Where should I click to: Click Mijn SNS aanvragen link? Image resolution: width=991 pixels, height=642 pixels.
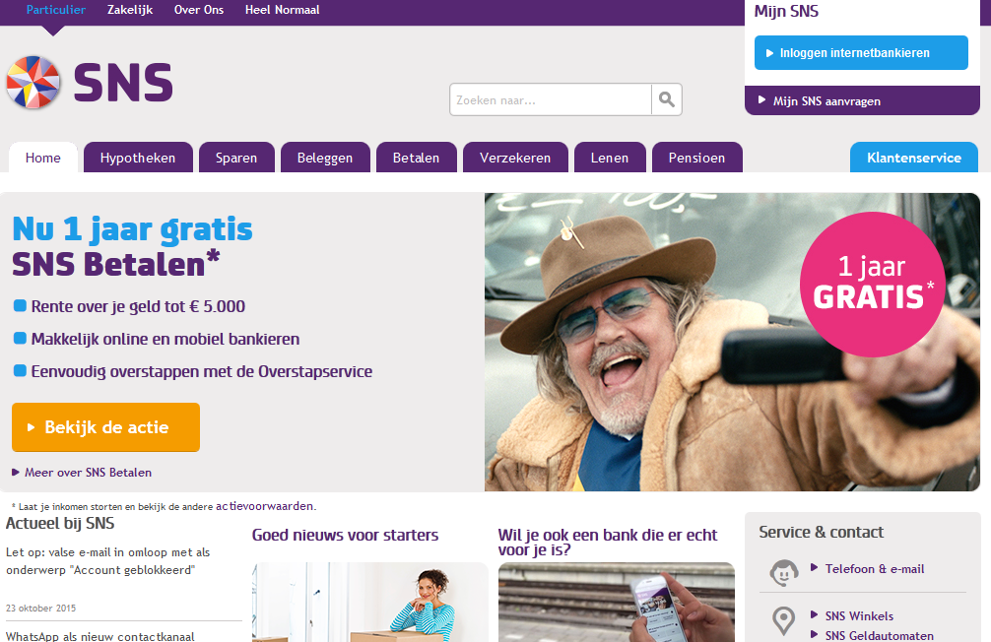[826, 101]
